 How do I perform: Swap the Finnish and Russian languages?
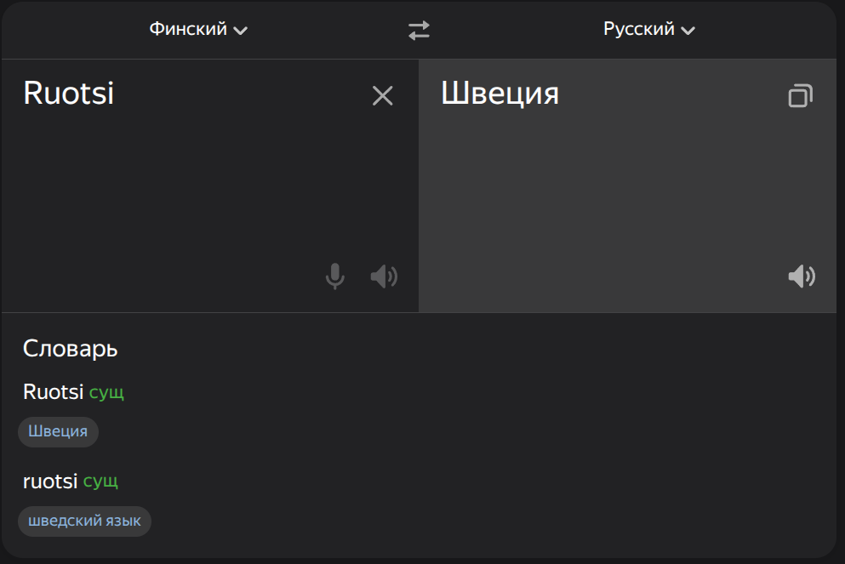point(419,31)
